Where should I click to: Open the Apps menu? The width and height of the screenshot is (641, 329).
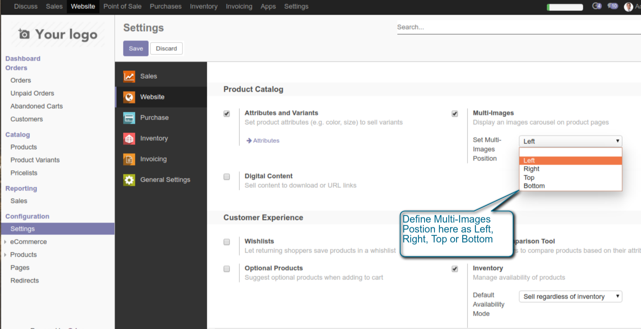click(x=268, y=6)
